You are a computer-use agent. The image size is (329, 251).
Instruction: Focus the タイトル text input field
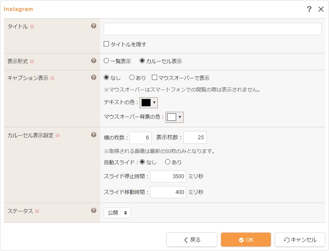tap(212, 29)
